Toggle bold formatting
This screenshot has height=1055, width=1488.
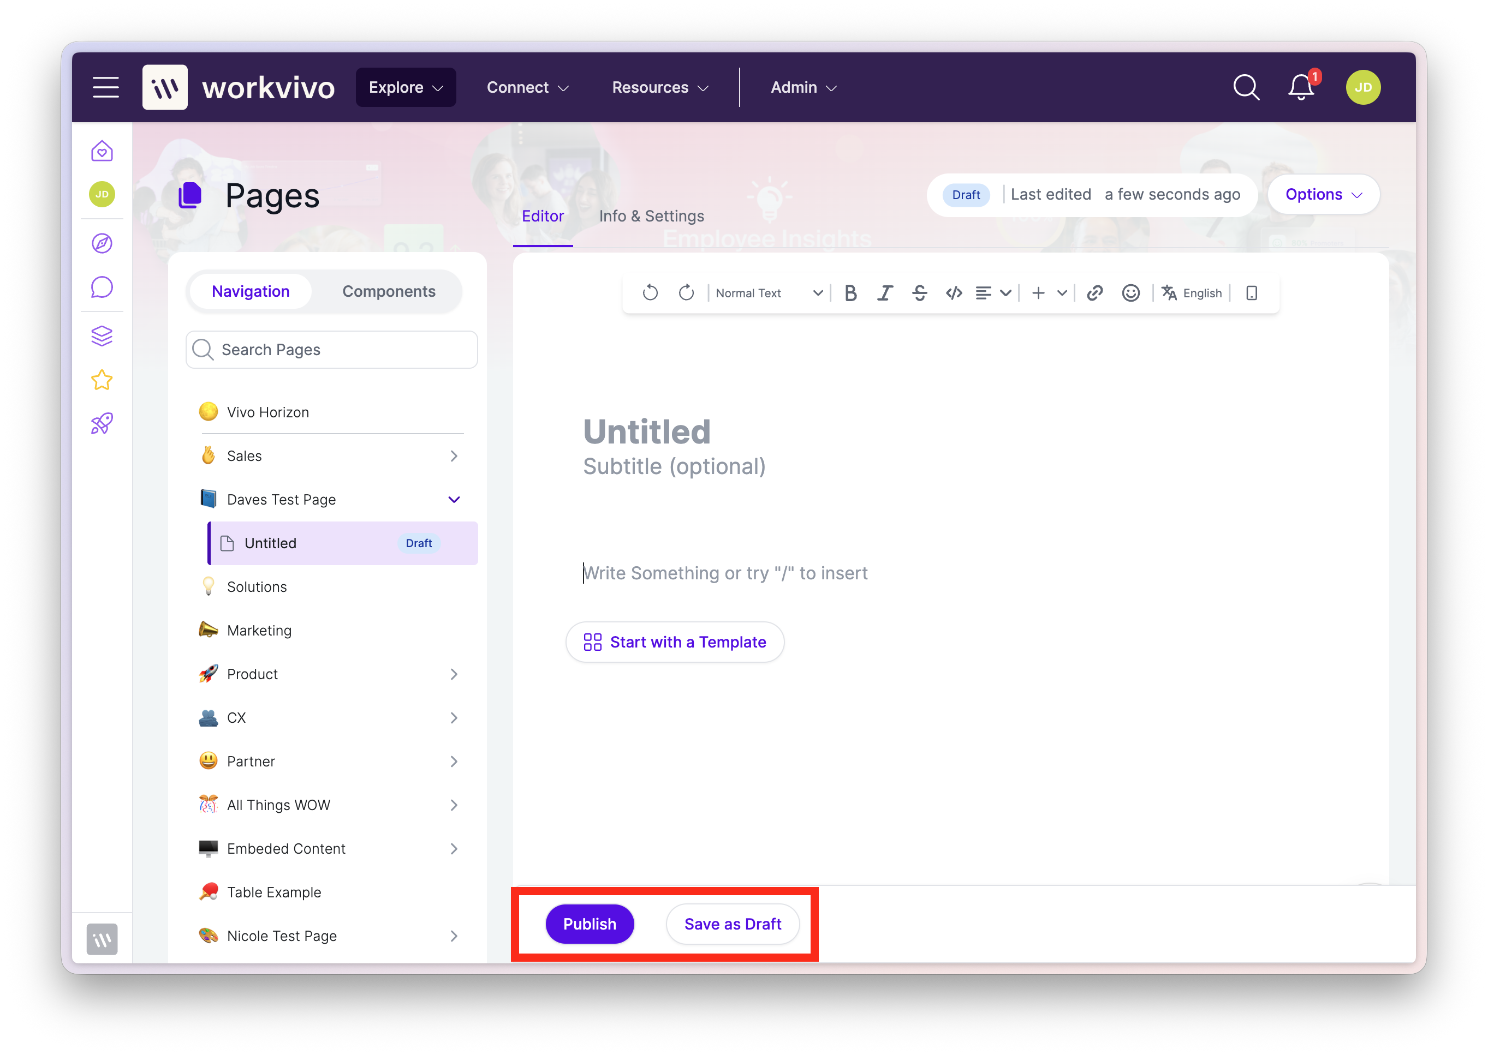(850, 293)
